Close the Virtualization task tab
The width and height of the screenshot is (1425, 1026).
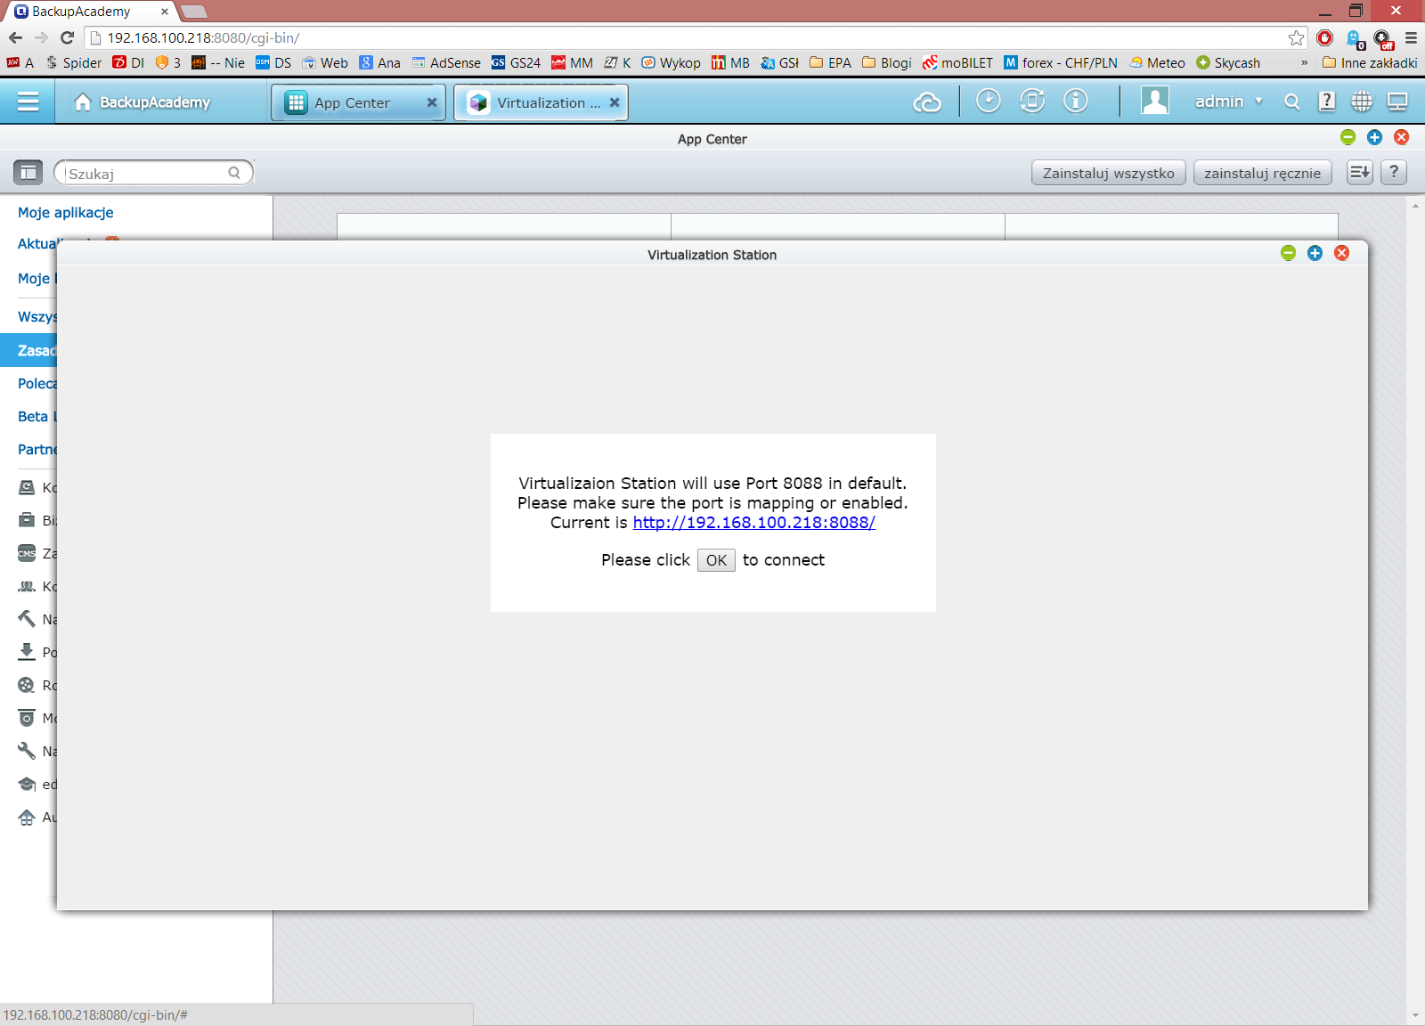(x=615, y=102)
